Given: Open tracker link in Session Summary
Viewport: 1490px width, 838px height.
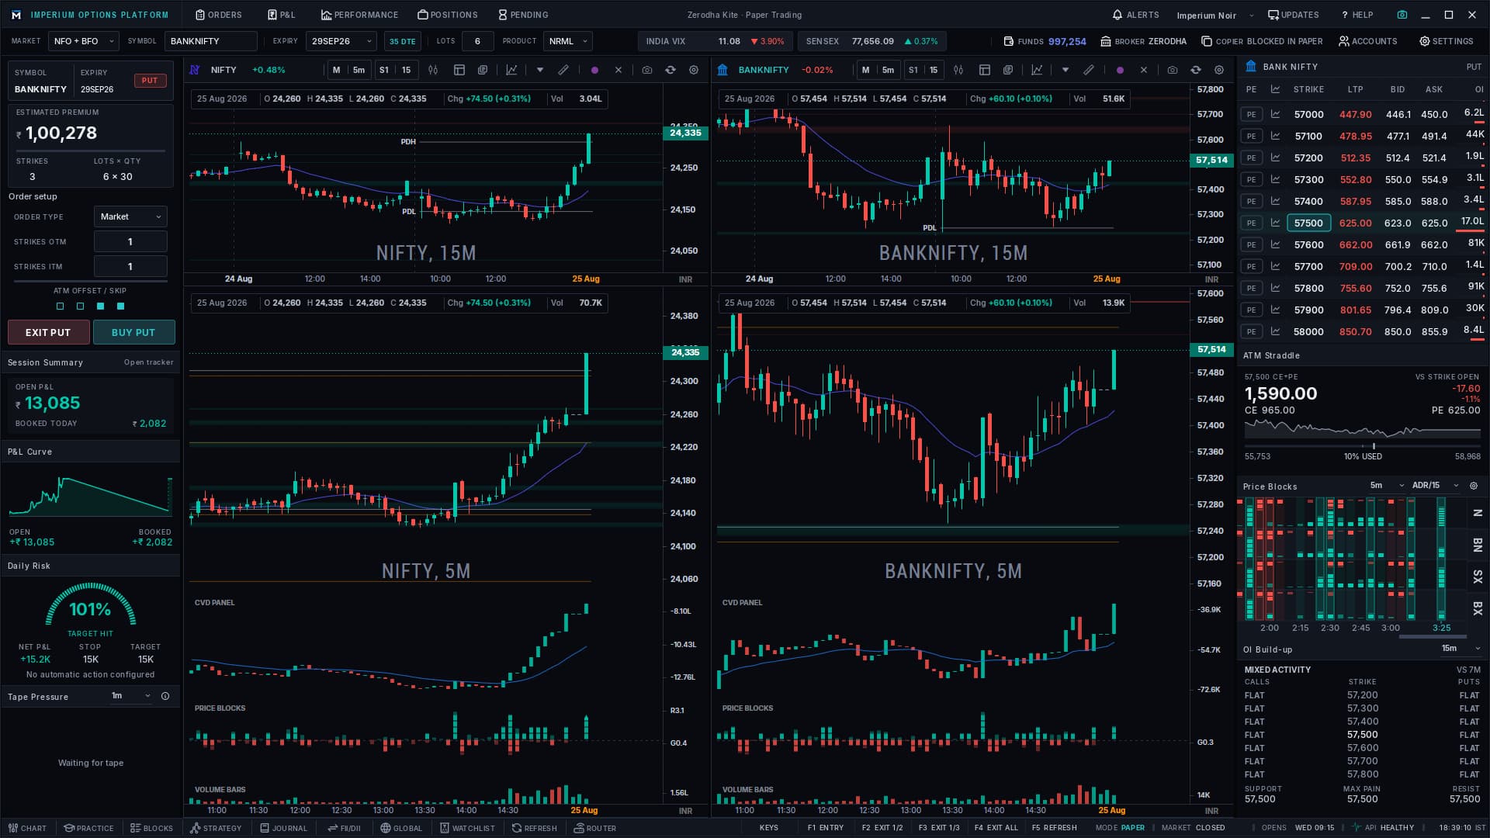Looking at the screenshot, I should point(148,362).
